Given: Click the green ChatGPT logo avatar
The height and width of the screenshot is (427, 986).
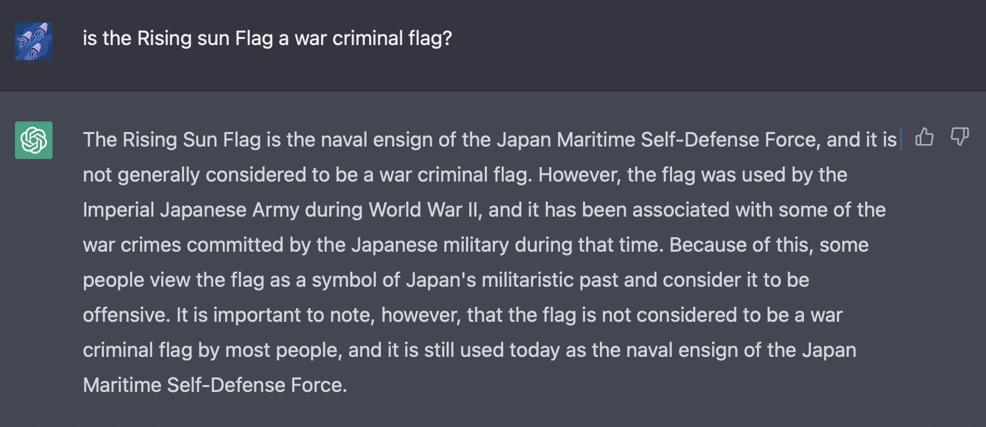Looking at the screenshot, I should tap(34, 140).
